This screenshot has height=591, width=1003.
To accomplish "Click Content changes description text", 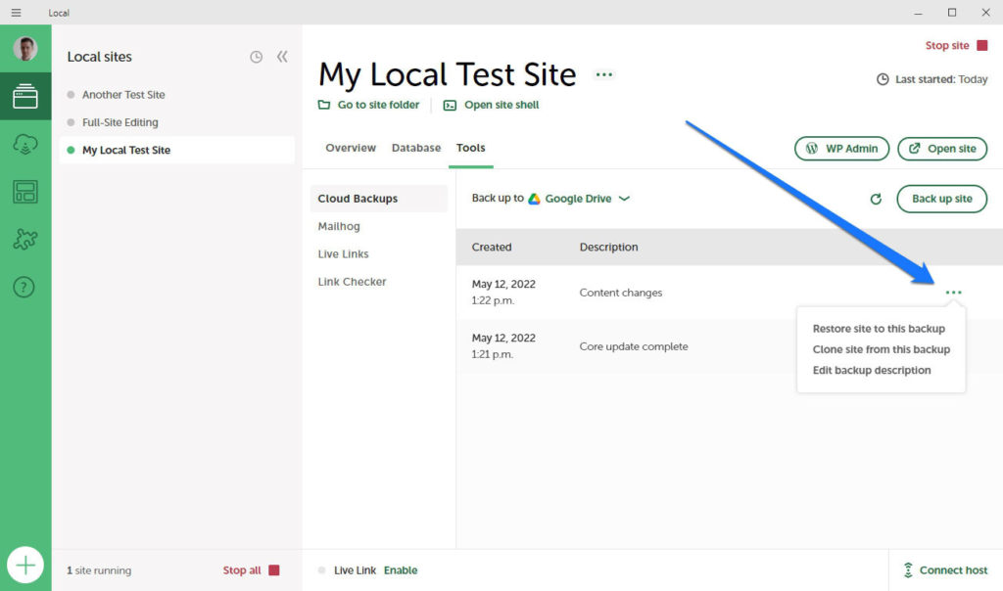I will click(620, 293).
